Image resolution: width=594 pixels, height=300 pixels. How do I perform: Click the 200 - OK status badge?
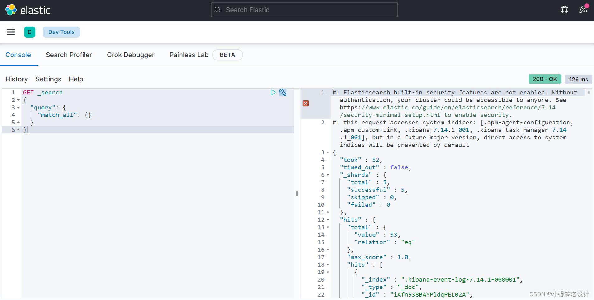pyautogui.click(x=545, y=79)
